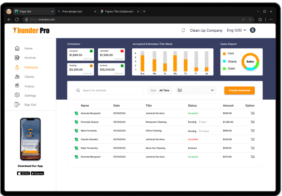The width and height of the screenshot is (282, 196).
Task: Open Videos menu item
Action: click(29, 86)
